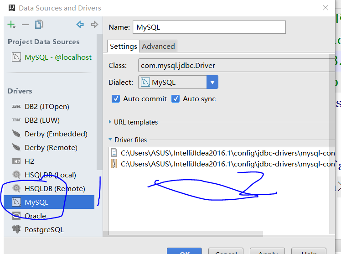This screenshot has width=341, height=254.
Task: Collapse the Driver files section
Action: pyautogui.click(x=110, y=140)
